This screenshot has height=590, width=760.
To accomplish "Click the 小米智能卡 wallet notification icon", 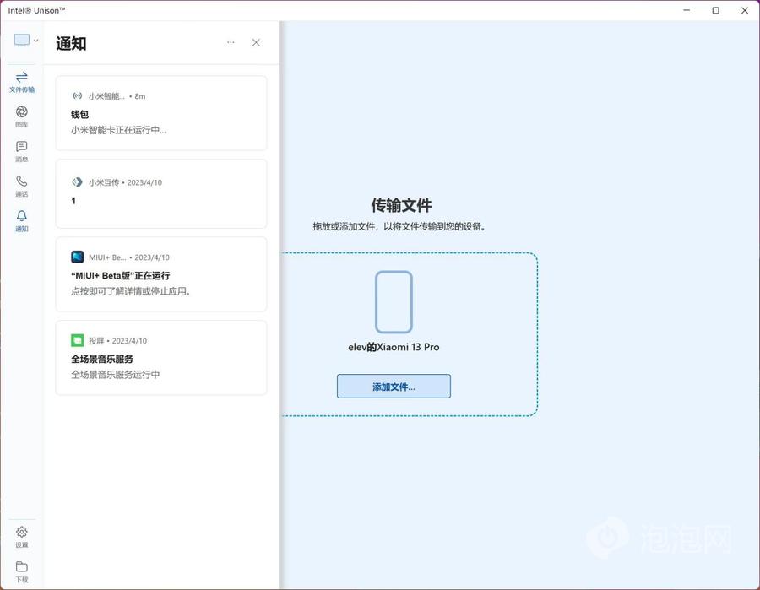I will click(79, 95).
